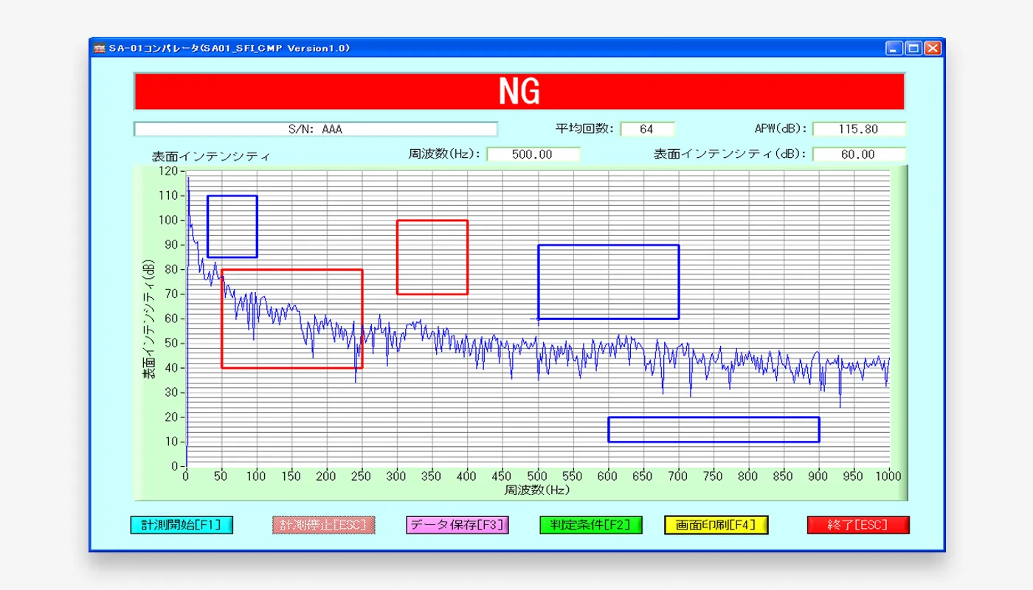This screenshot has height=590, width=1033.
Task: Select the 平均回数 field showing 64
Action: coord(646,129)
